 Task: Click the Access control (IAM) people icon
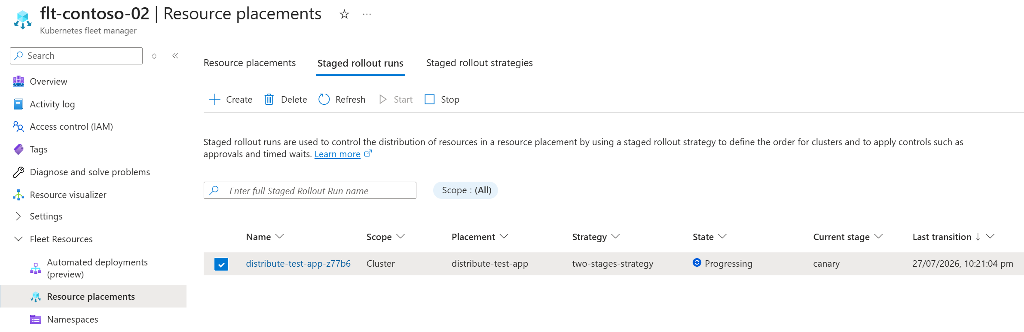click(18, 126)
